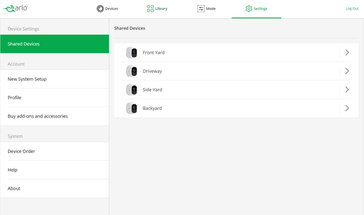Click the Front Yard camera icon

tap(132, 53)
